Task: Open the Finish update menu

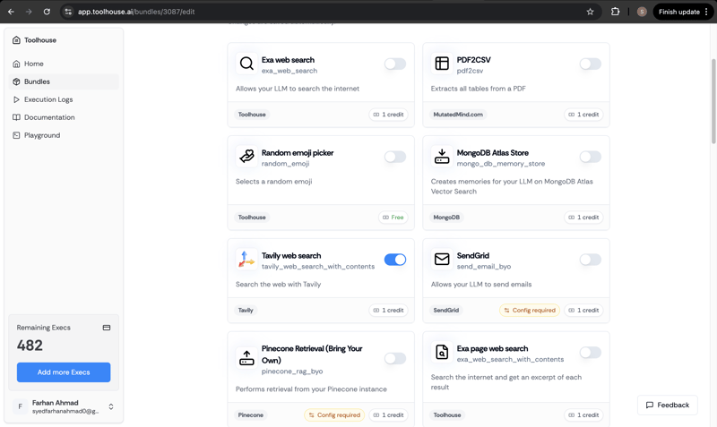Action: tap(683, 12)
